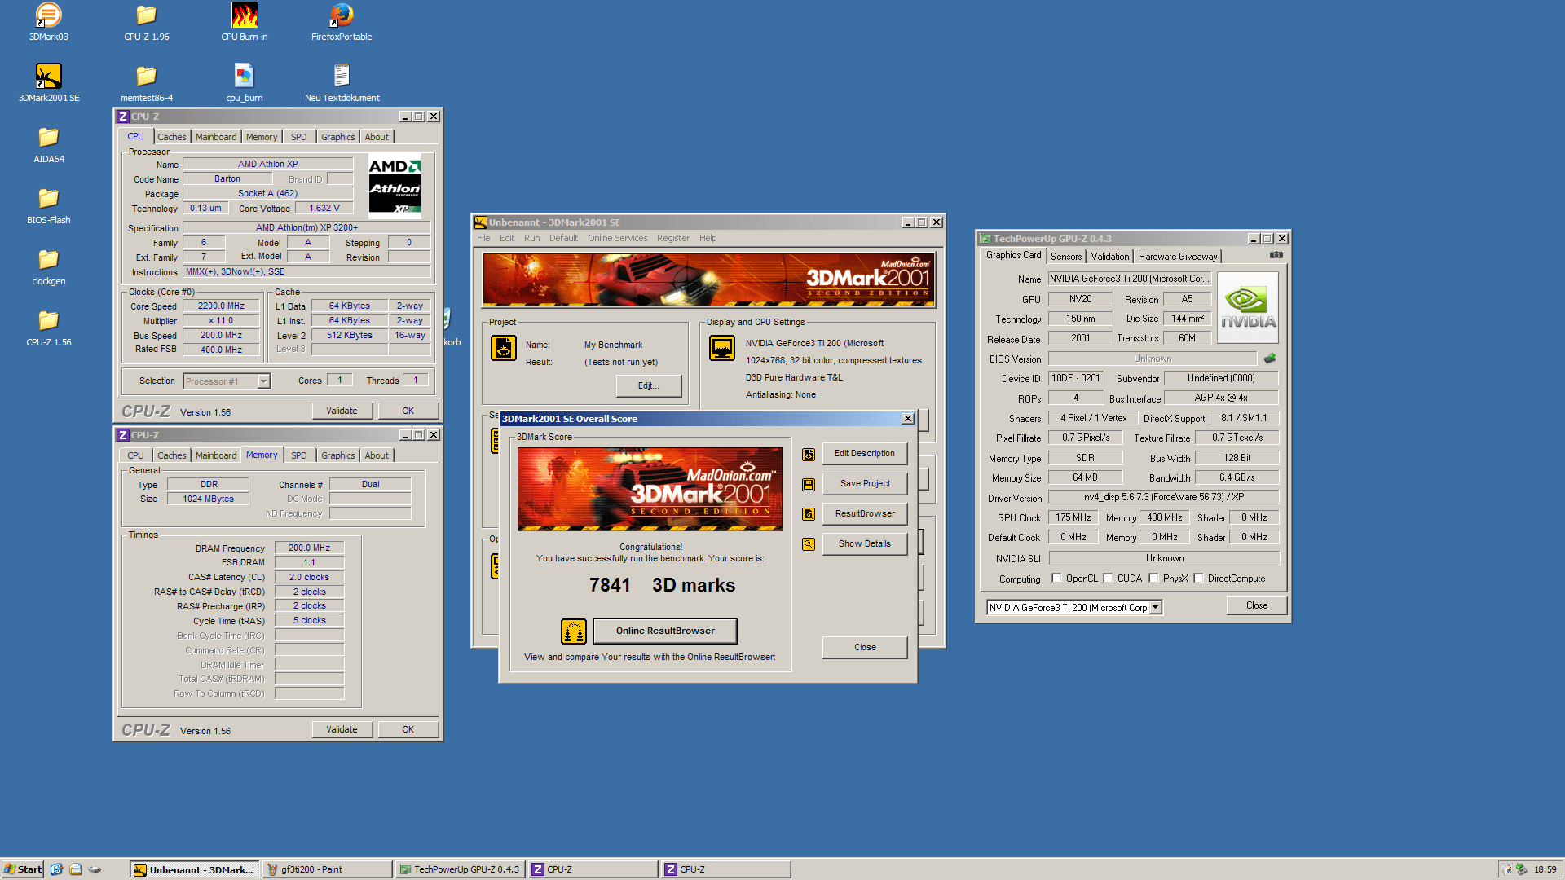This screenshot has width=1565, height=880.
Task: Enable the PhysX checkbox in GPU-Z
Action: click(x=1153, y=579)
